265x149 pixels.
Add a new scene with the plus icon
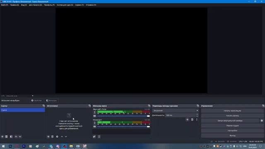(2, 137)
